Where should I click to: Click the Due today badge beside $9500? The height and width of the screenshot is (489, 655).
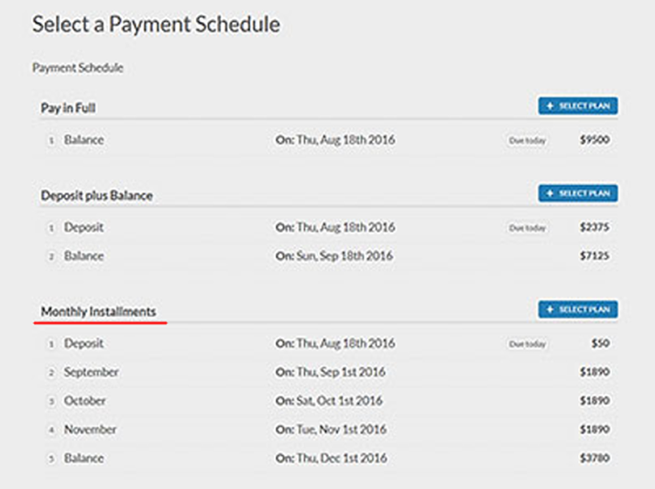[529, 140]
